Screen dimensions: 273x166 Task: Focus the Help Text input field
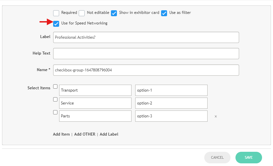146,54
